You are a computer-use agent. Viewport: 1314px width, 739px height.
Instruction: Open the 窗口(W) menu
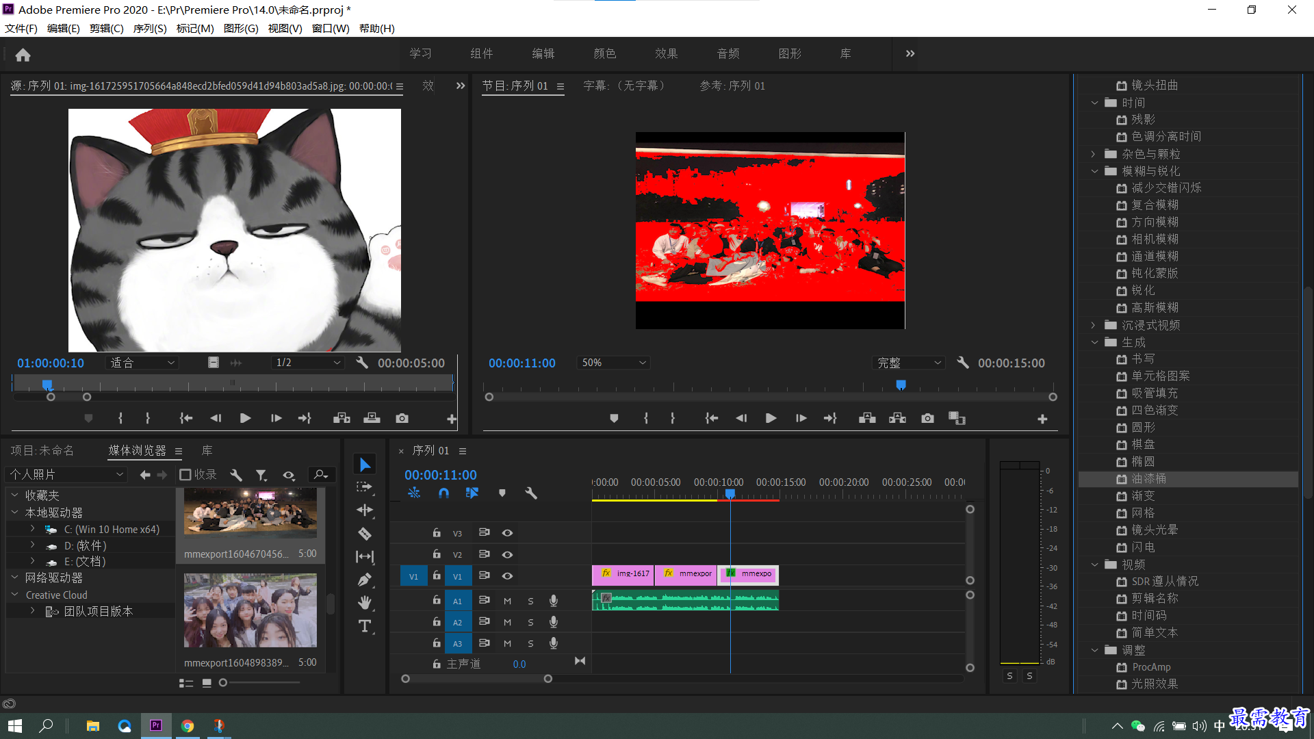click(331, 29)
